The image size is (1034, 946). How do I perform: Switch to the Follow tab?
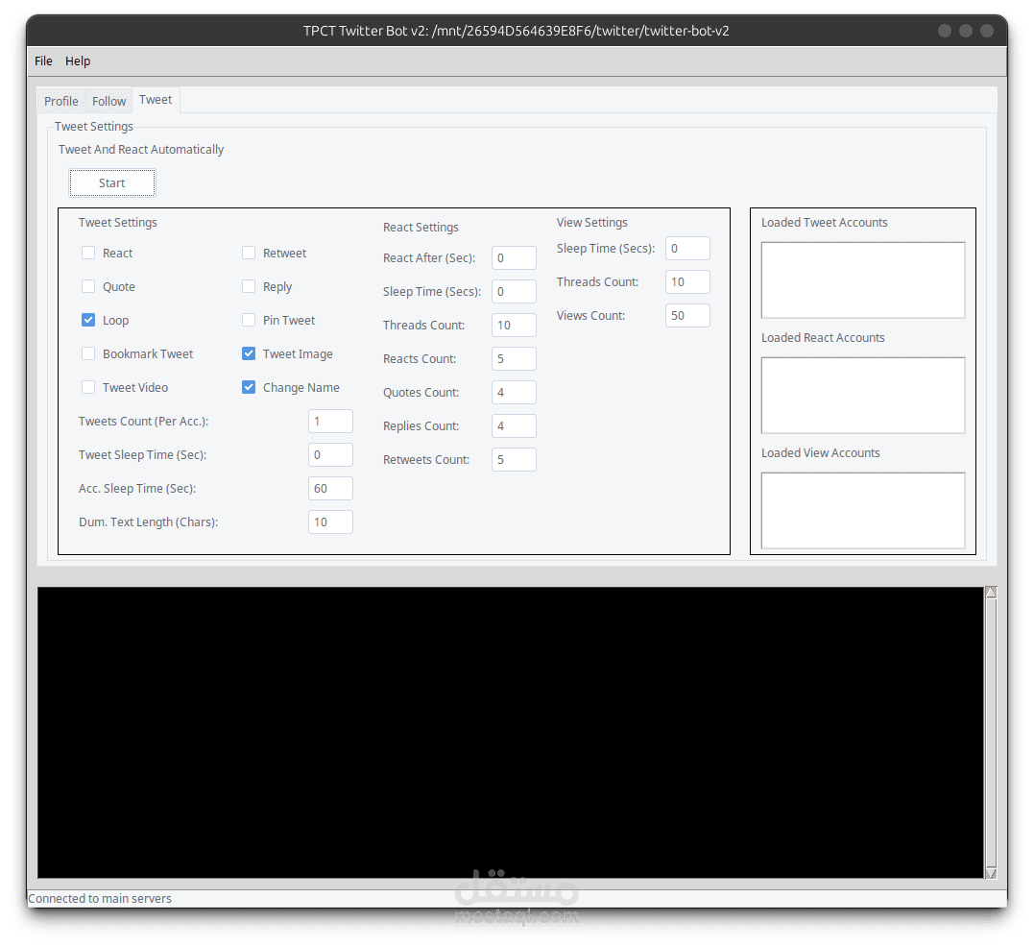point(108,101)
